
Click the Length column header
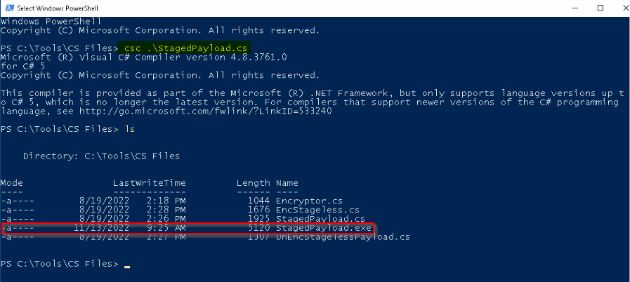click(253, 183)
